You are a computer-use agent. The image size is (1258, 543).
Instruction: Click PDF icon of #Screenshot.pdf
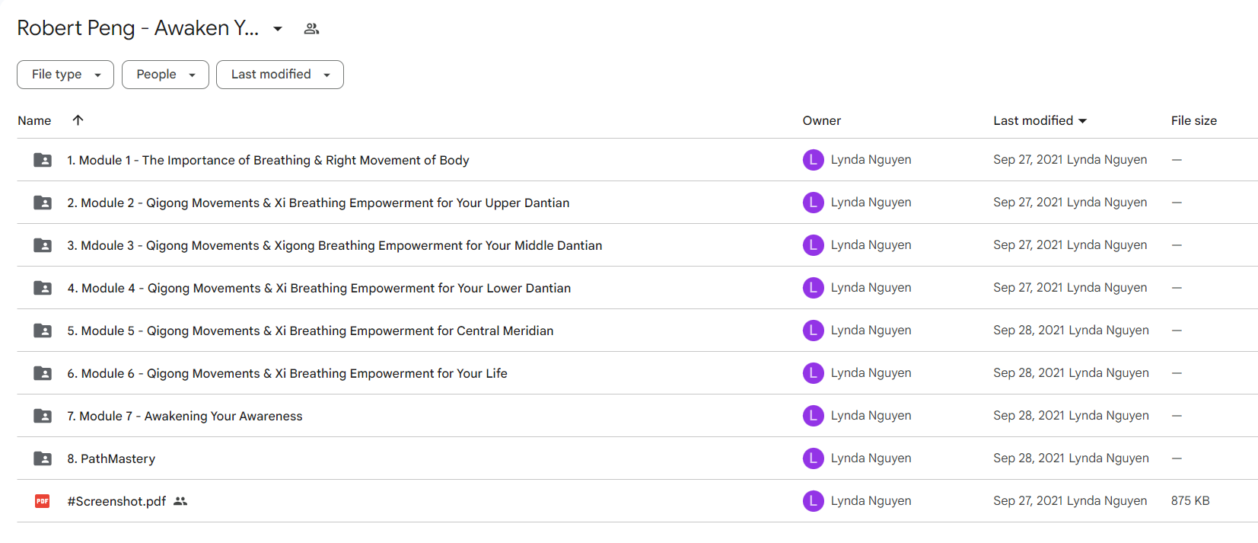[x=43, y=501]
